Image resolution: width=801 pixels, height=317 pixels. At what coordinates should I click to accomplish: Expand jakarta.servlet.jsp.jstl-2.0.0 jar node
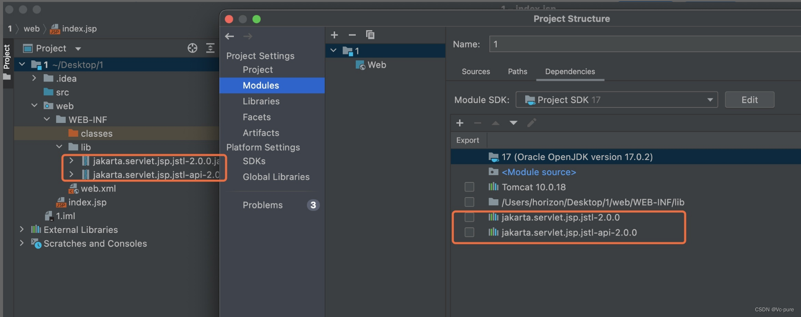pos(71,161)
